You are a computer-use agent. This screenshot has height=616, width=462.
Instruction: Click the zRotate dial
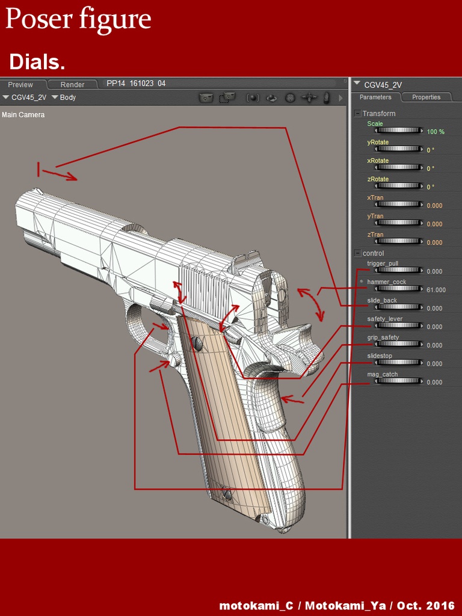(399, 186)
